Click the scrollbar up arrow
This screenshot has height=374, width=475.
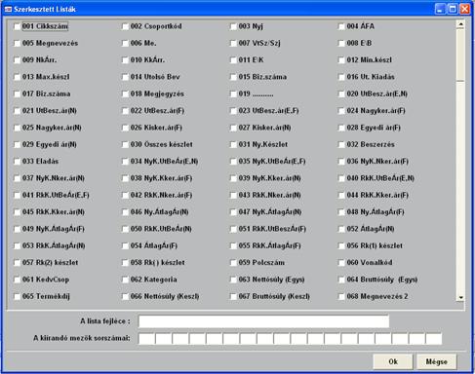(460, 24)
